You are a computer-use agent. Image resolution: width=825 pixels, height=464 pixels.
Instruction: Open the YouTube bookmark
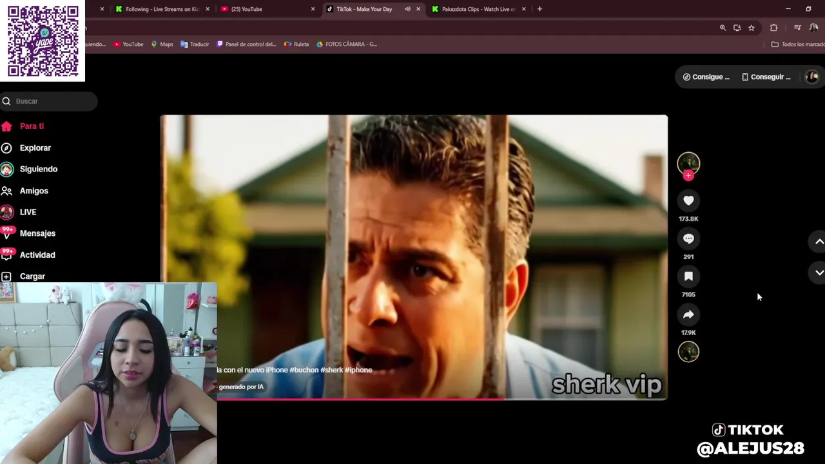coord(128,44)
